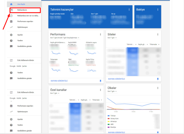Open three-dot menu on Özel kanallar card
The height and width of the screenshot is (134, 184).
click(x=100, y=90)
